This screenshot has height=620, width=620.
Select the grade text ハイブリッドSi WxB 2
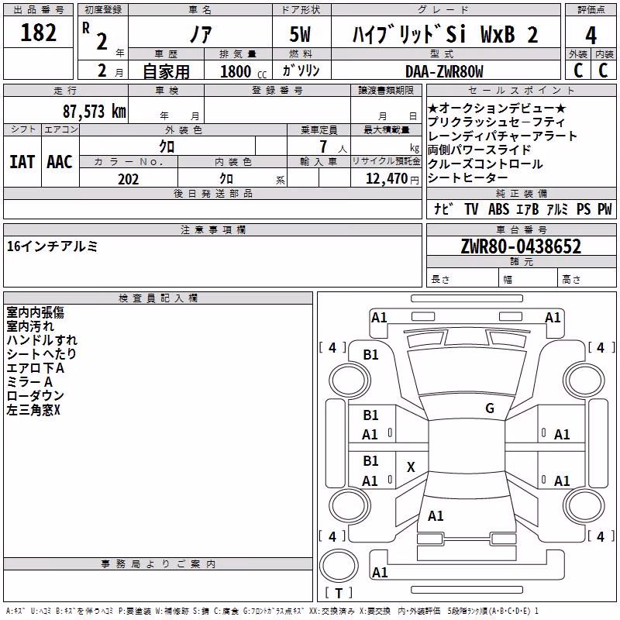[x=445, y=34]
